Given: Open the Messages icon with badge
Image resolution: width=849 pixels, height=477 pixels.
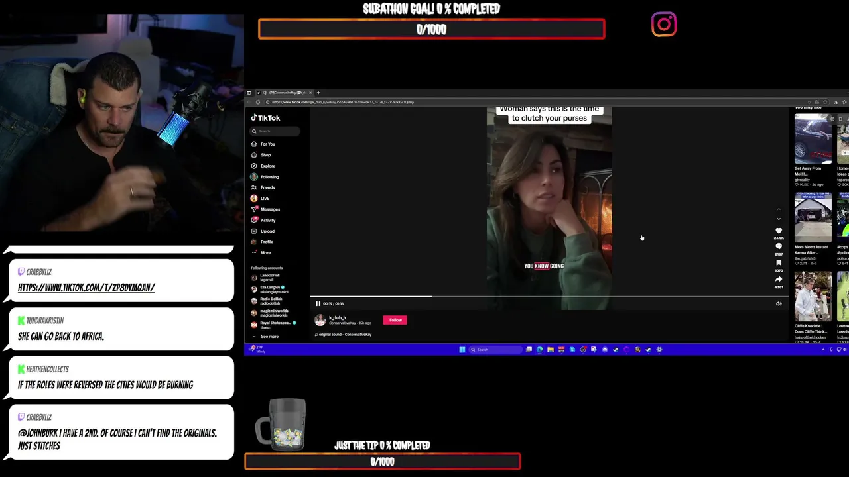Looking at the screenshot, I should 254,209.
